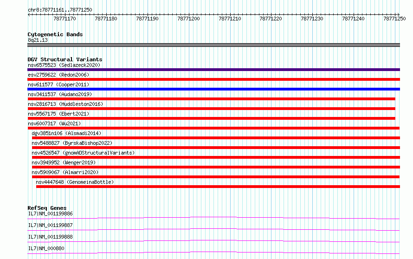Image resolution: width=413 pixels, height=259 pixels.
Task: Open the nsv6007317 (Wu2021) label
Action: 54,123
